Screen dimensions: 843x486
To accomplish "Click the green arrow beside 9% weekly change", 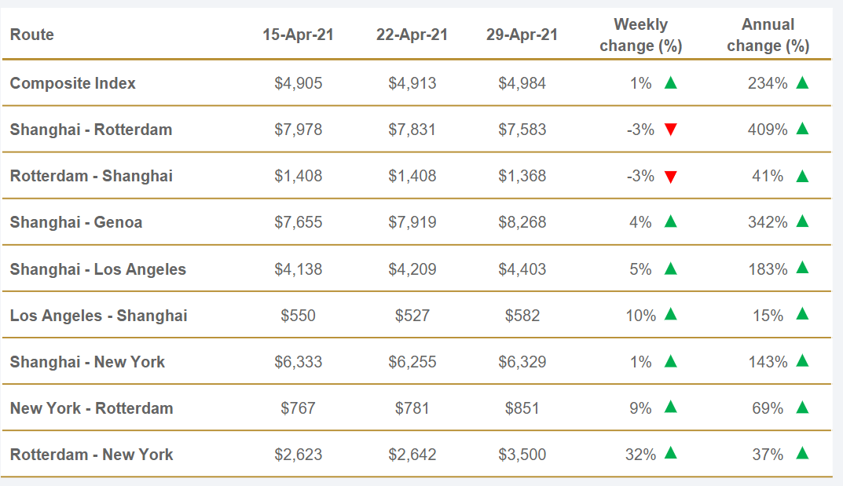I will click(x=670, y=407).
